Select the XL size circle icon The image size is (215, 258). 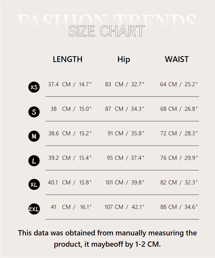[x=34, y=184]
